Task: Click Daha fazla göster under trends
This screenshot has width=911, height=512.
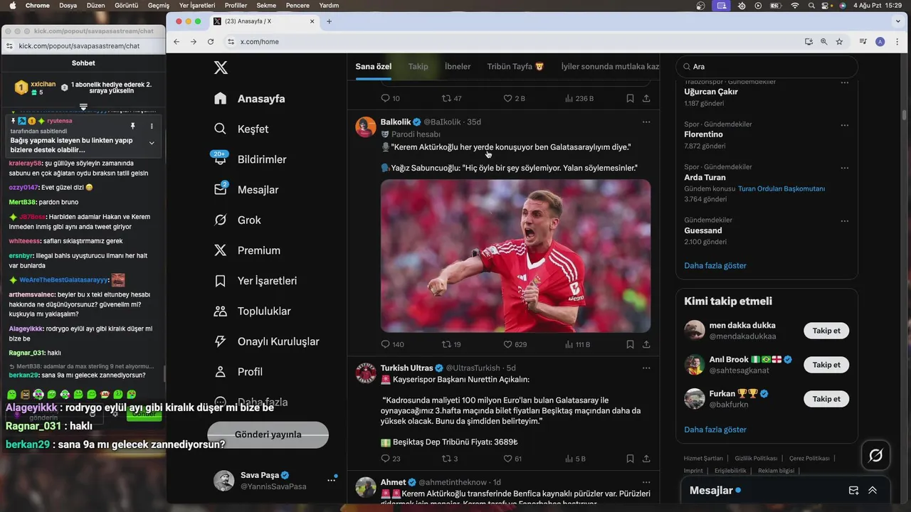Action: click(x=715, y=266)
